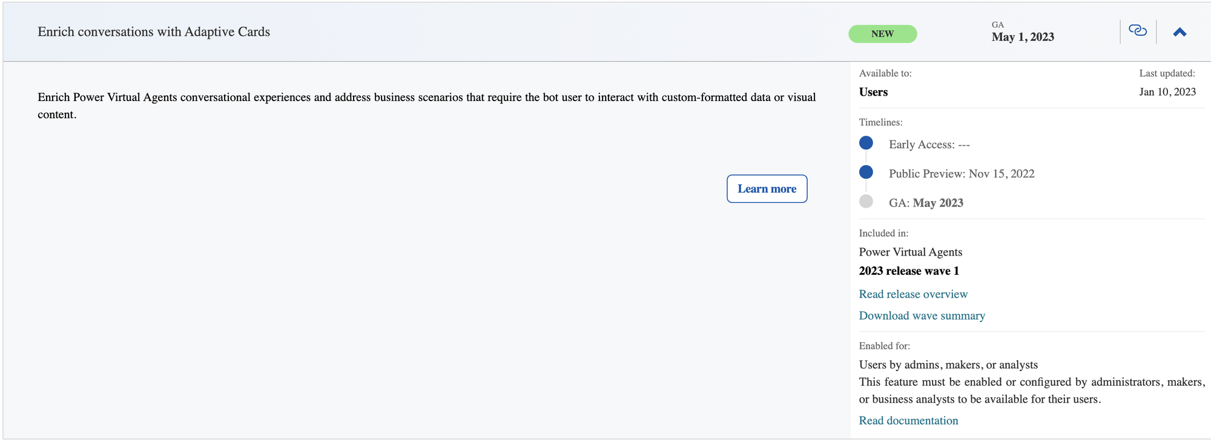Click Users by admins, makers, or analysts
Image resolution: width=1211 pixels, height=442 pixels.
pos(948,365)
